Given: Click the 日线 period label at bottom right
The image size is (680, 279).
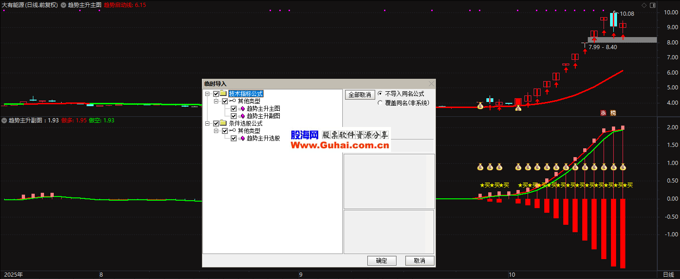Looking at the screenshot, I should tap(668, 275).
